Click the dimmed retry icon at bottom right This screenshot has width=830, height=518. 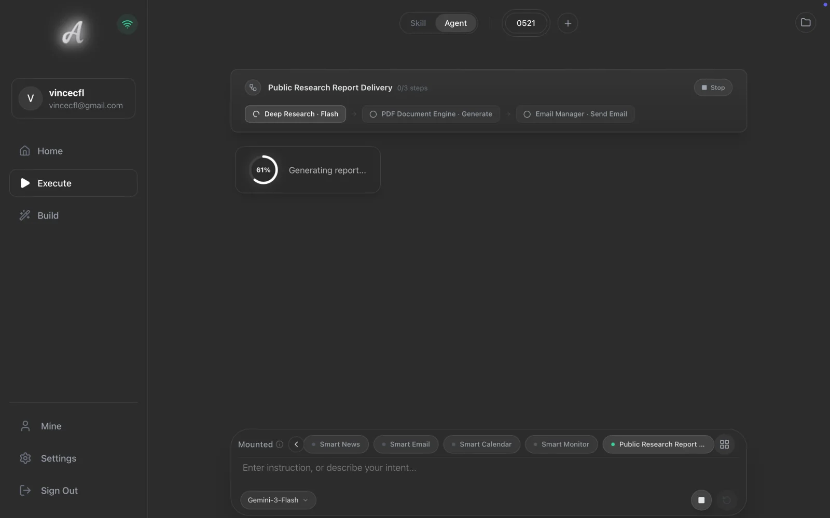[x=727, y=500]
